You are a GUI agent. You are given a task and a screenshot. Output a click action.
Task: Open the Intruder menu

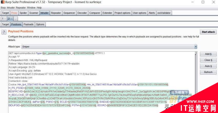tap(11, 8)
